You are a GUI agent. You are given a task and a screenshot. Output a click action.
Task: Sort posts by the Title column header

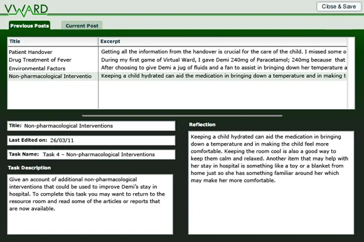pyautogui.click(x=53, y=41)
